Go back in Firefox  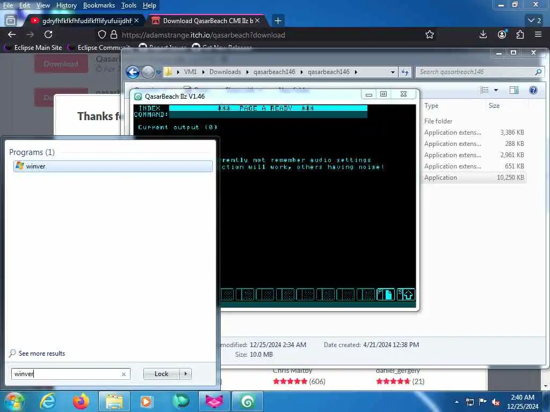click(12, 34)
